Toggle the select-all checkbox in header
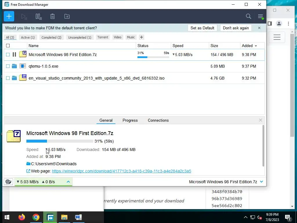 point(8,46)
